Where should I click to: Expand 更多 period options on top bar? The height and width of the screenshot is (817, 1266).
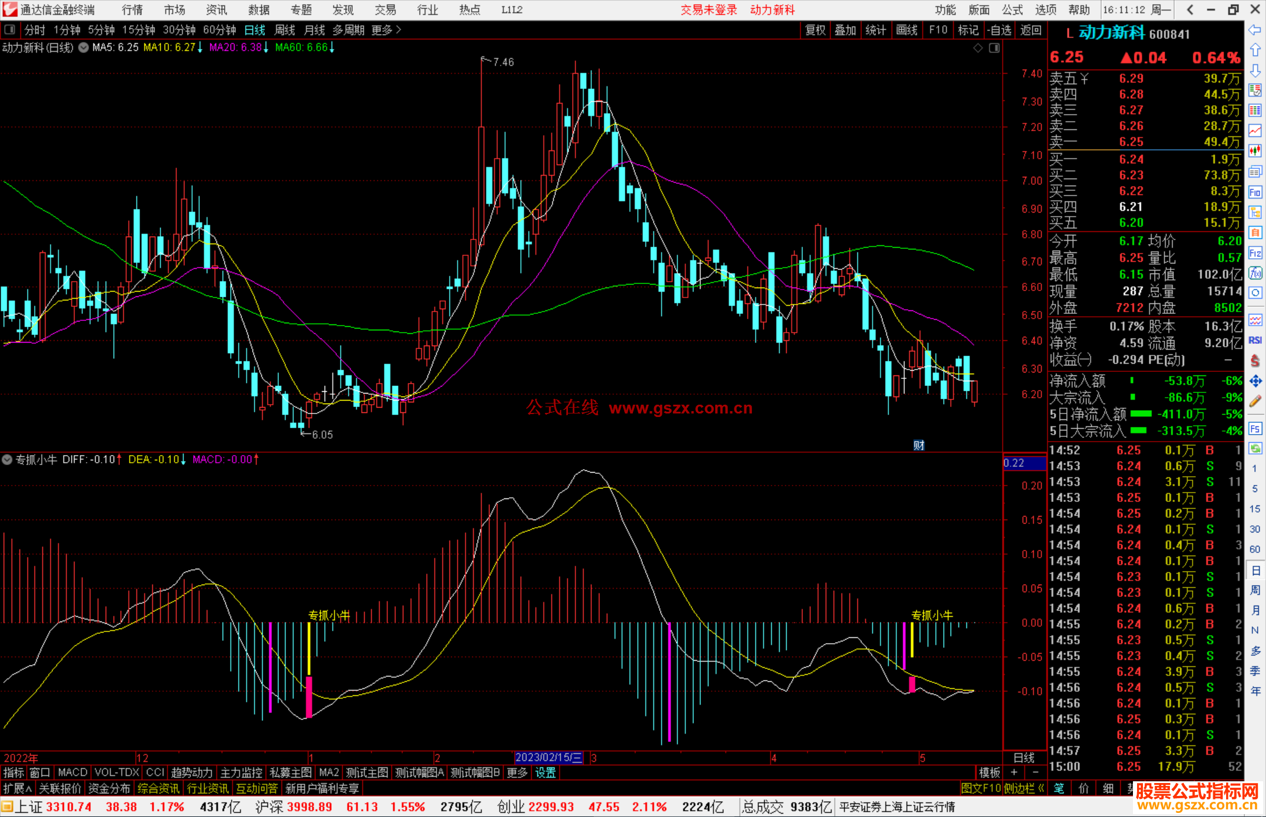[386, 30]
